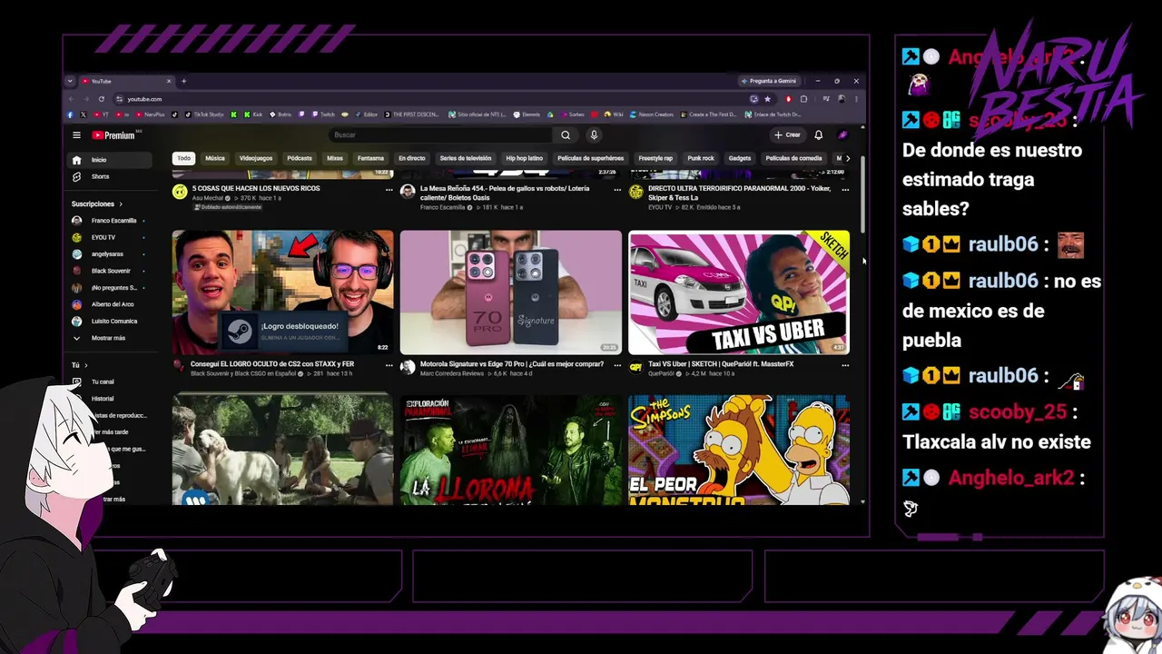Open Franco Escamilla channel avatar beside Mesa Reñoña
Viewport: 1162px width, 654px height.
[408, 192]
